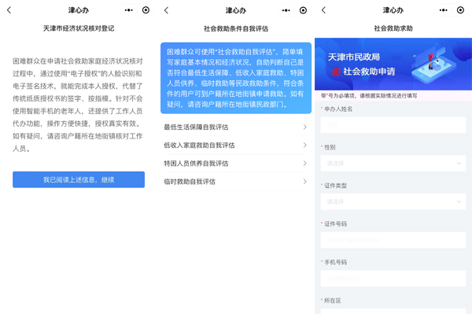Click the 证件号码 input field

pyautogui.click(x=393, y=240)
